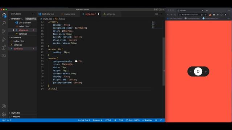Toggle the primary sidebar layout icon
Viewport: 232px width, 130px height.
[154, 9]
